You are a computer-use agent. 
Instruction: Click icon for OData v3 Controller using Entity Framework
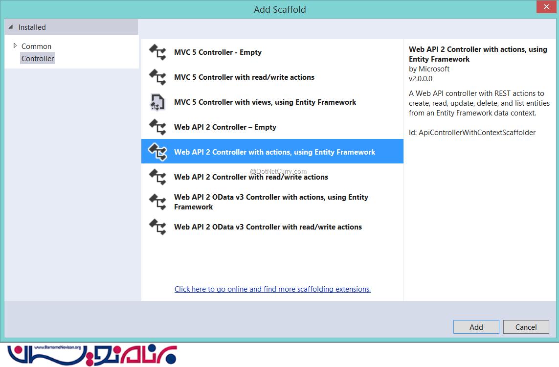coord(157,202)
